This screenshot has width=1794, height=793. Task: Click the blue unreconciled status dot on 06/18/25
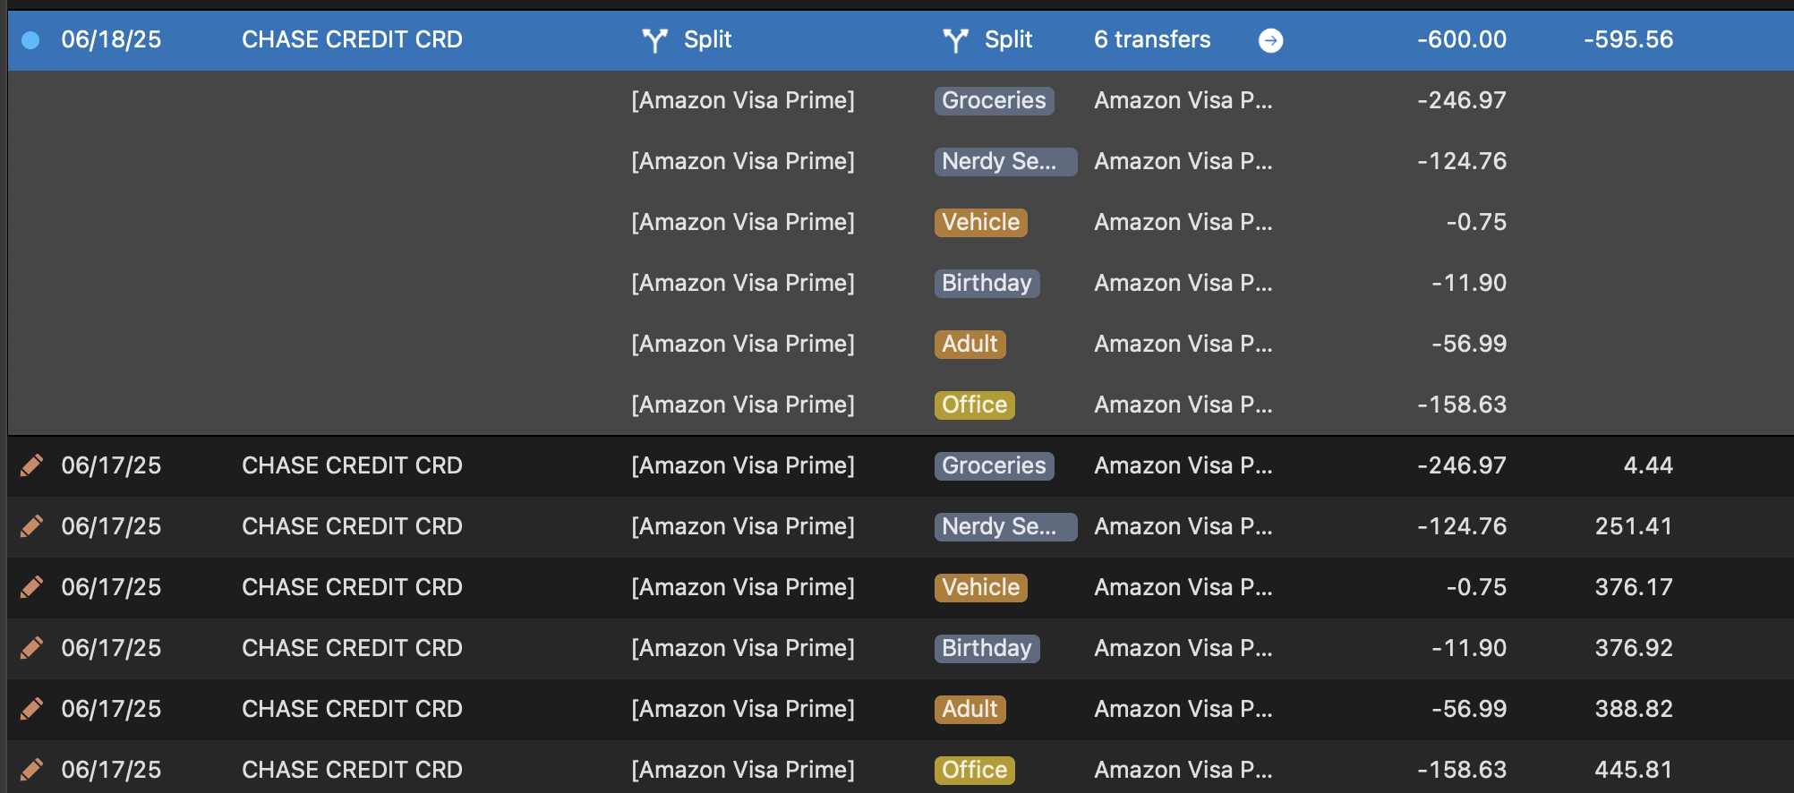(30, 40)
